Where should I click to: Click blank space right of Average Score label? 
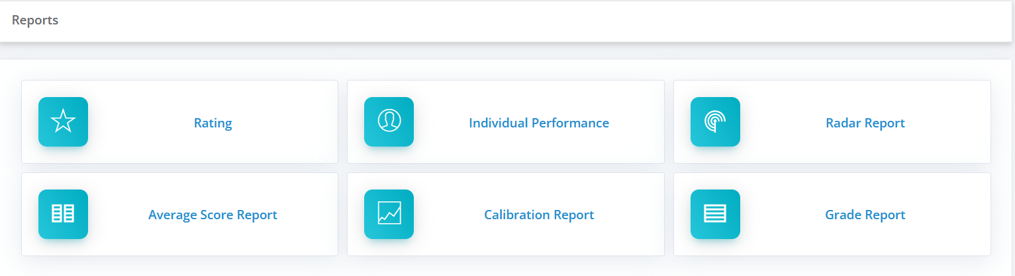308,215
